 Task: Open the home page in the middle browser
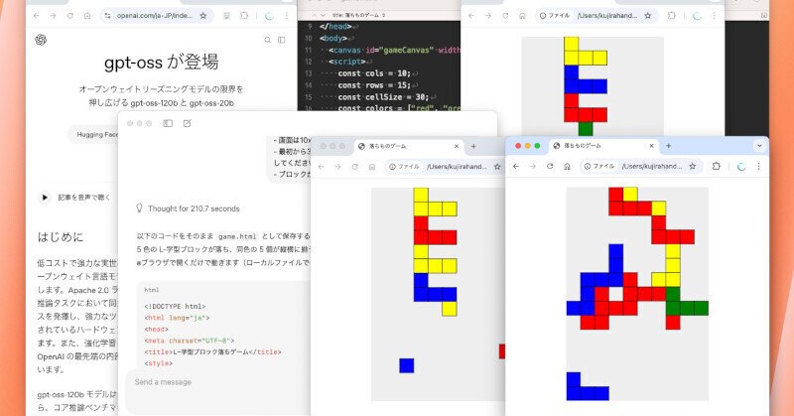[x=372, y=167]
